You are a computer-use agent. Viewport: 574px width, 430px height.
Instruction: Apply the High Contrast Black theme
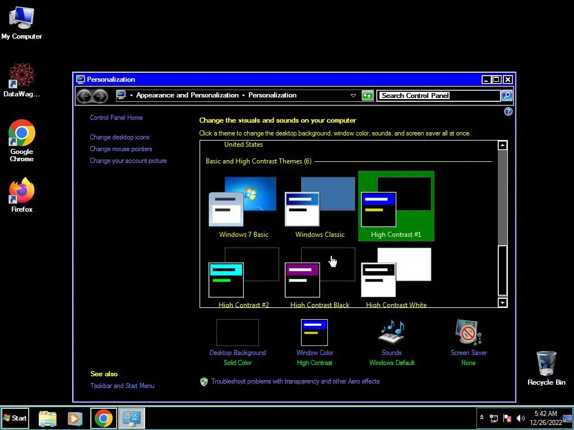(320, 278)
